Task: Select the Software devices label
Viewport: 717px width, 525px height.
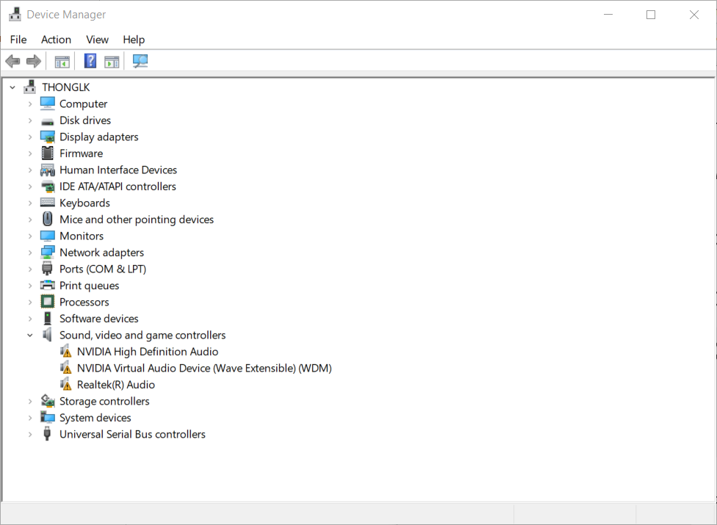Action: coord(98,319)
